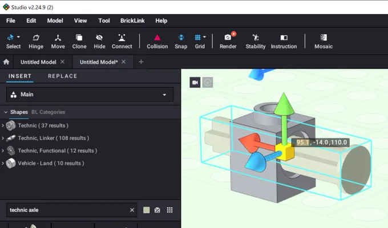
Task: Switch to BL Categories view
Action: (x=48, y=112)
